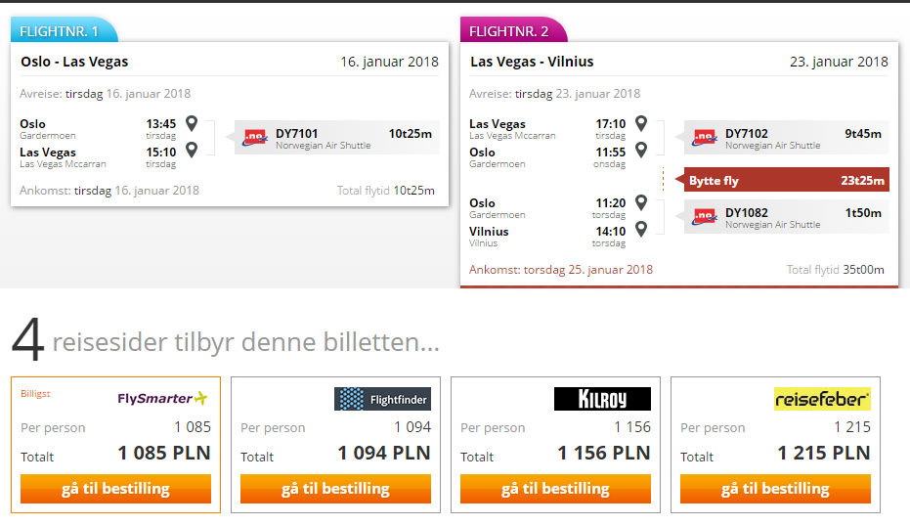The height and width of the screenshot is (525, 910).
Task: Open the FlySmarter logo
Action: (162, 399)
